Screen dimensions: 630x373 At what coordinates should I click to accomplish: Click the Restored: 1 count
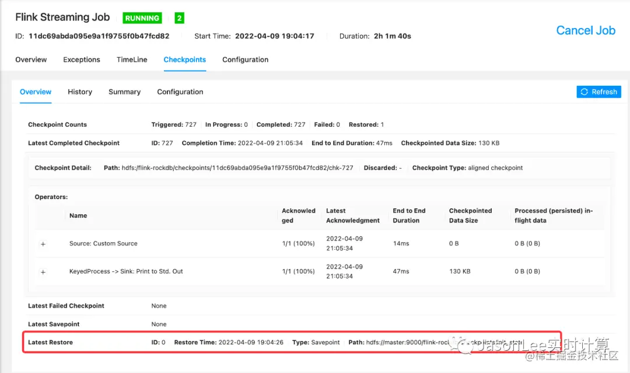[x=366, y=124]
